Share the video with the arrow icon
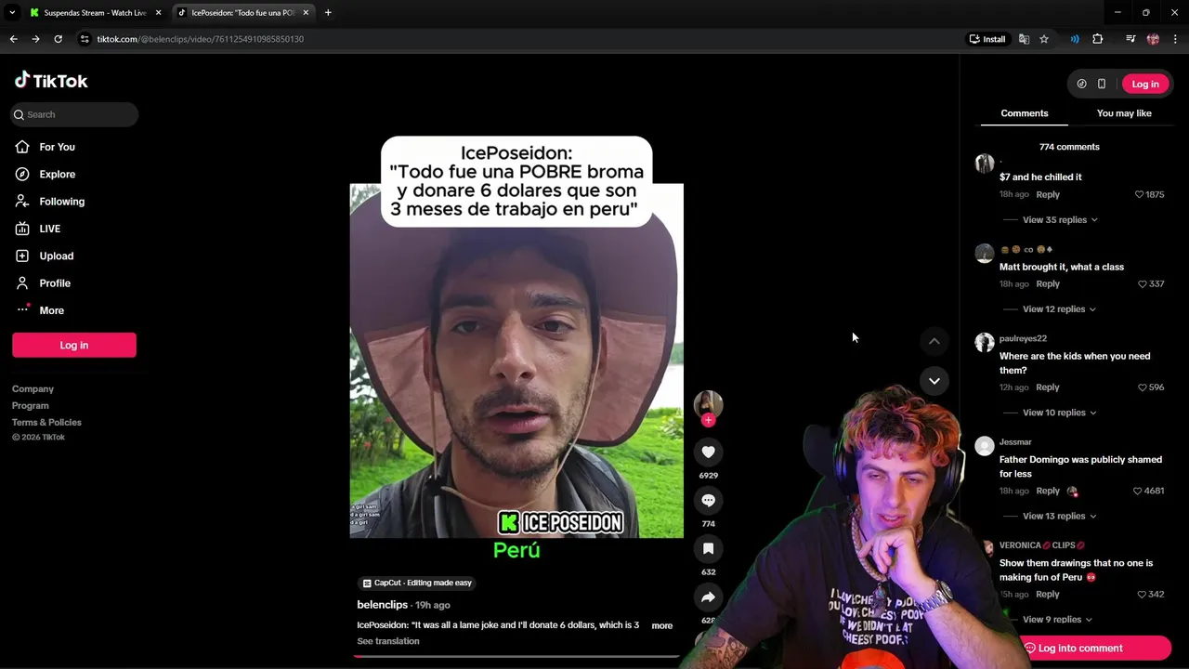The width and height of the screenshot is (1189, 669). pos(708,597)
